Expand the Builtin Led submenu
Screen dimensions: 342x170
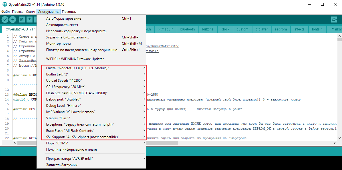(91, 74)
